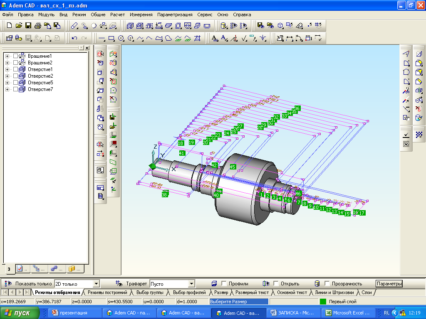Viewport: 426px width, 319px height.
Task: Click the Roughness checkmark symbol tool
Action: pyautogui.click(x=244, y=38)
